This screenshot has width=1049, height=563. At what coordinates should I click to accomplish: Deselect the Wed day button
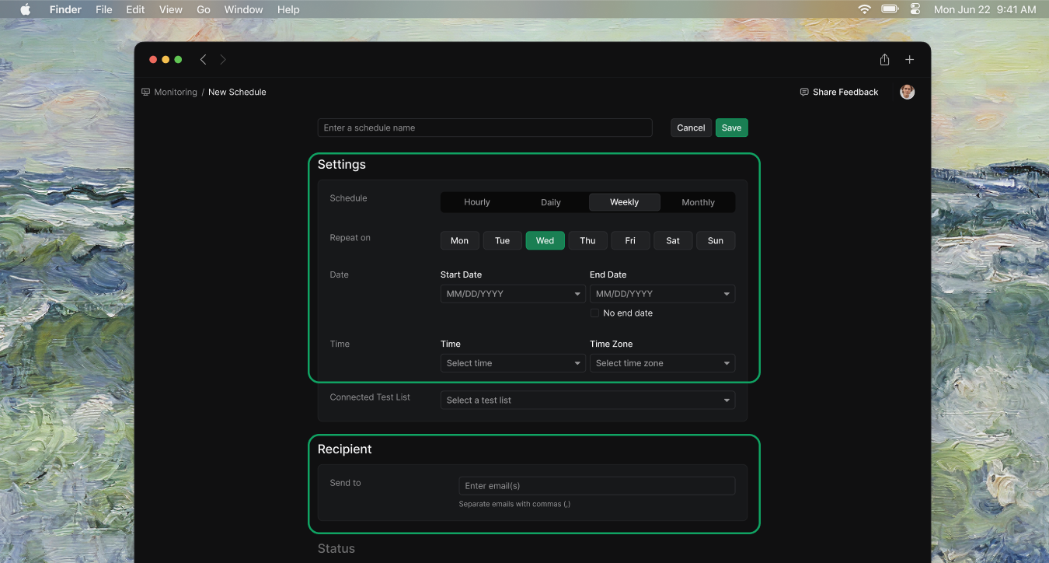pos(545,240)
